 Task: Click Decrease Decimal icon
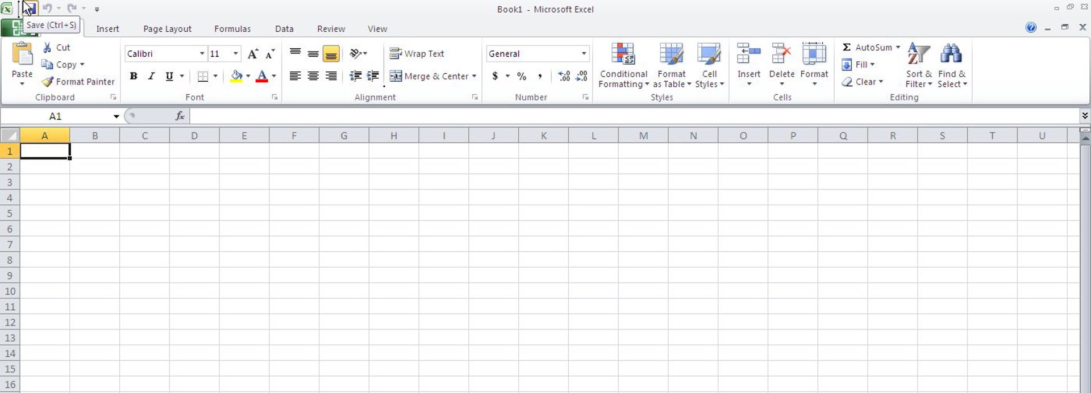tap(582, 76)
